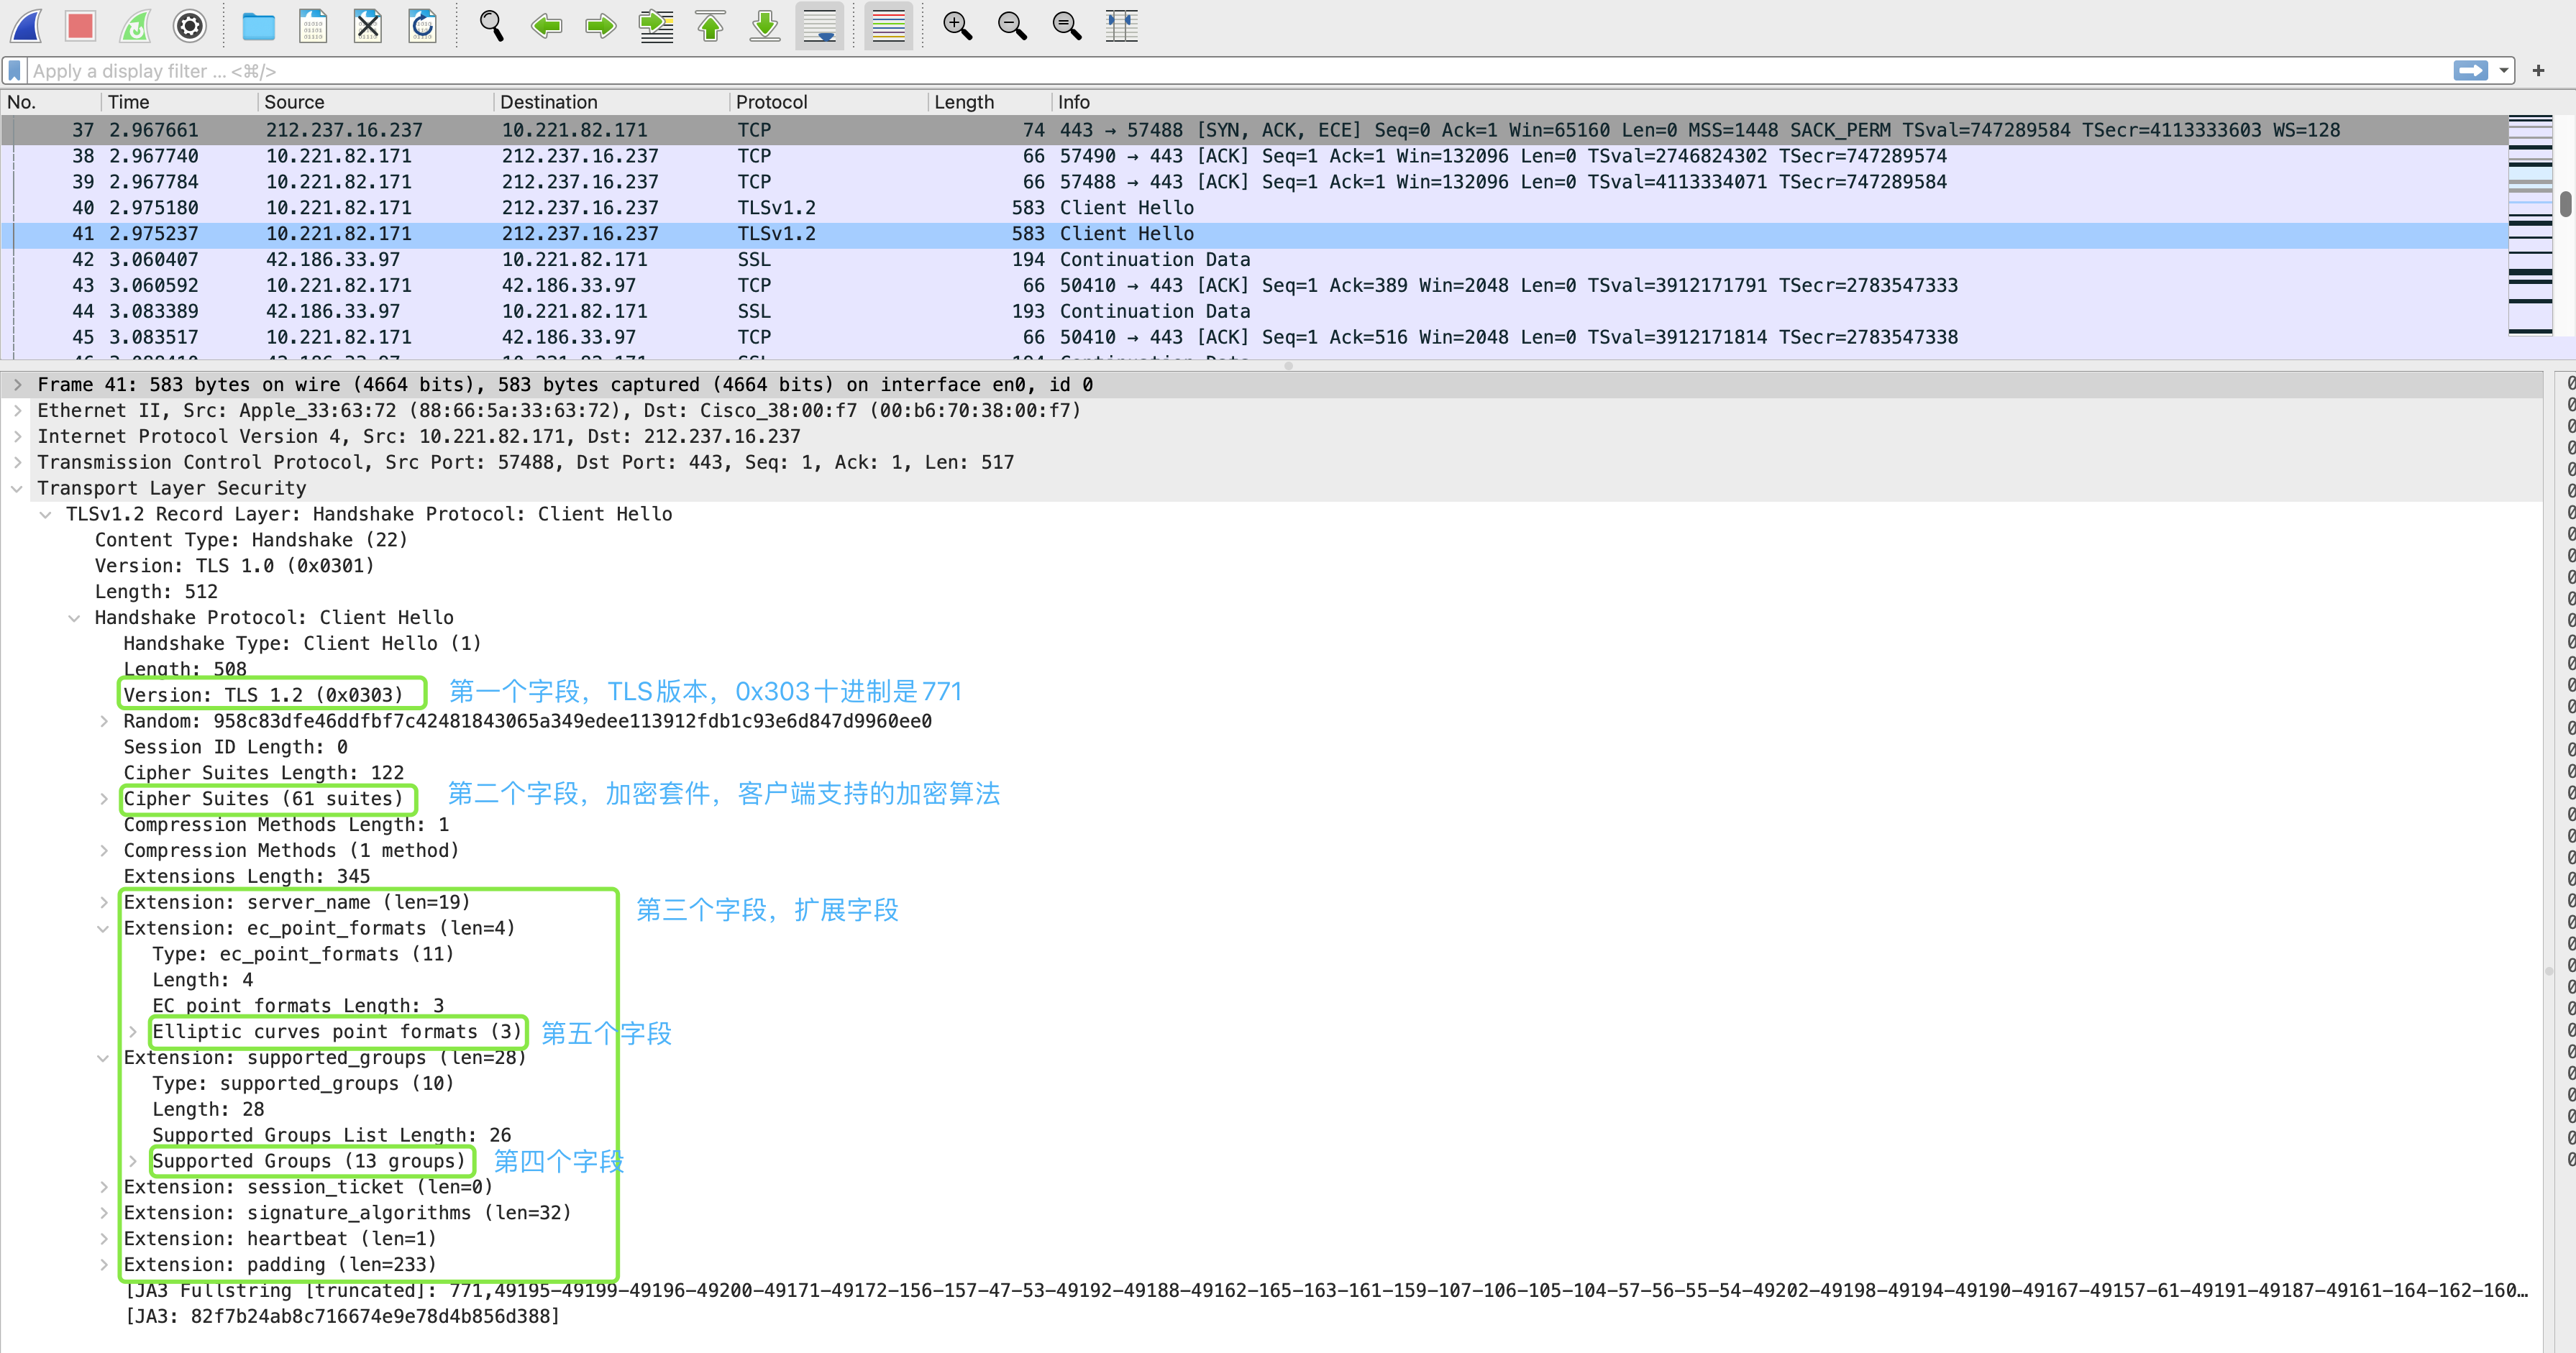This screenshot has height=1353, width=2576.
Task: Click in the display filter input field
Action: tap(1200, 71)
